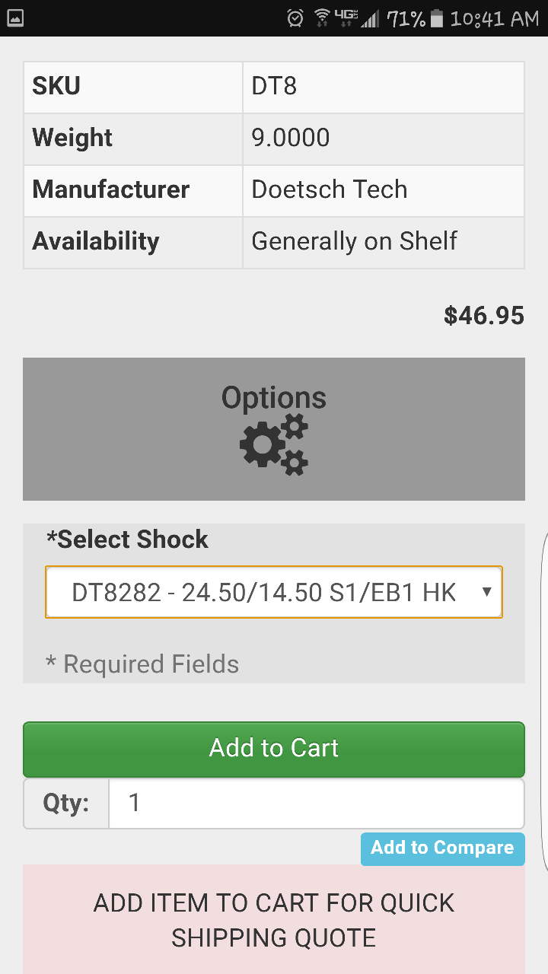Tap the image notification icon in status bar
The image size is (548, 974).
pyautogui.click(x=14, y=18)
